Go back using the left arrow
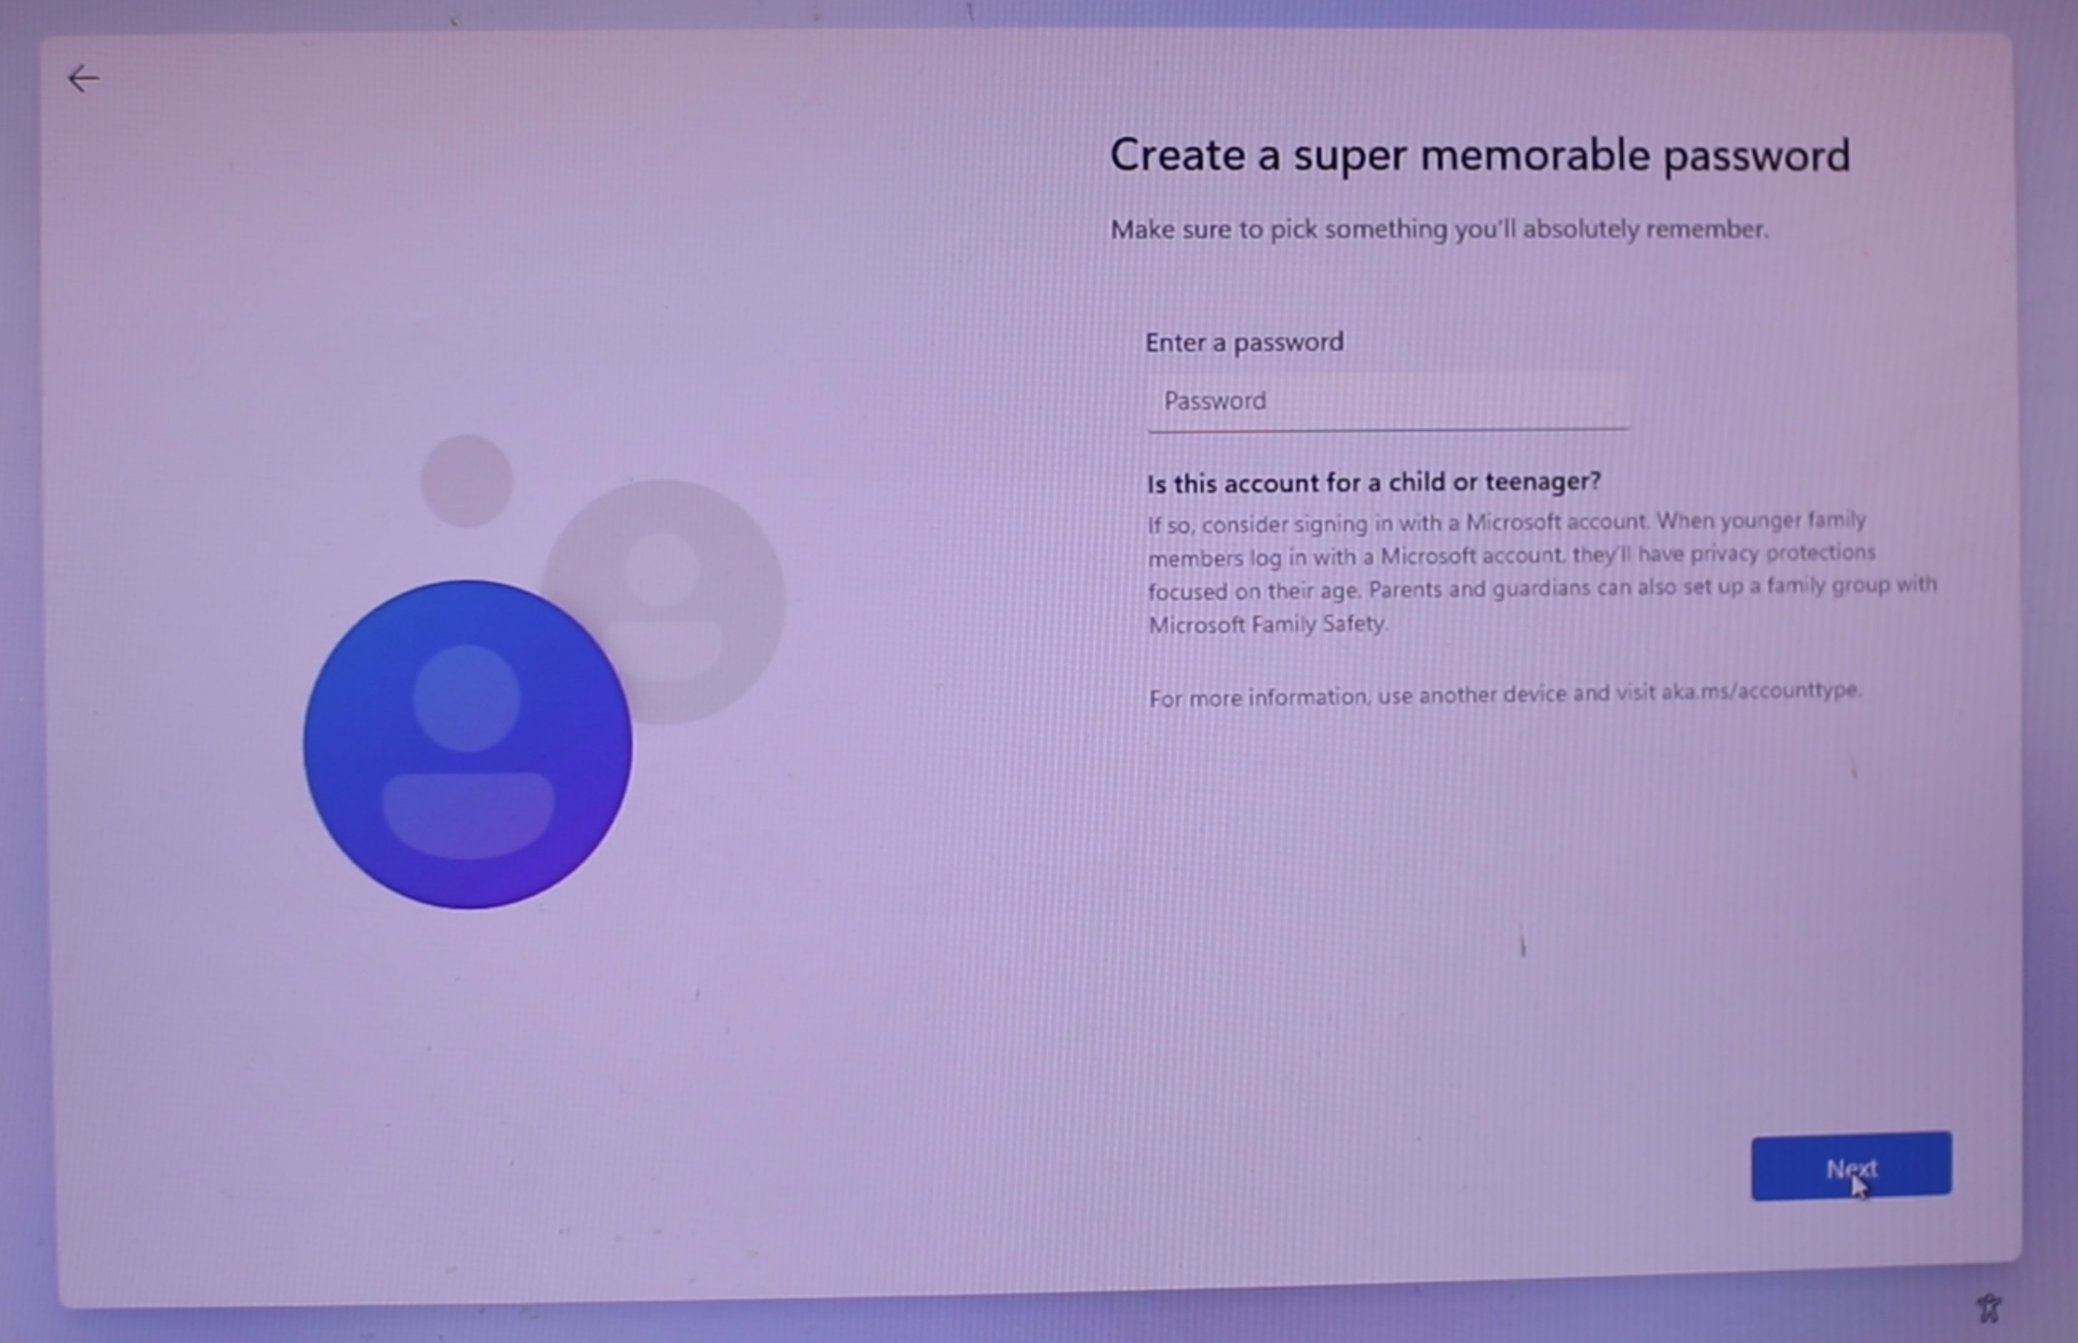This screenshot has width=2078, height=1343. point(84,79)
